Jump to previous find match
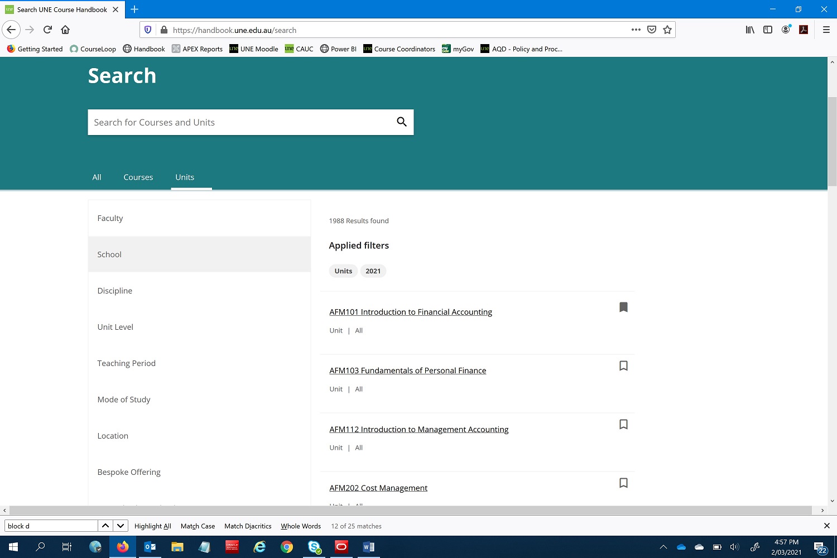This screenshot has height=558, width=837. point(105,526)
